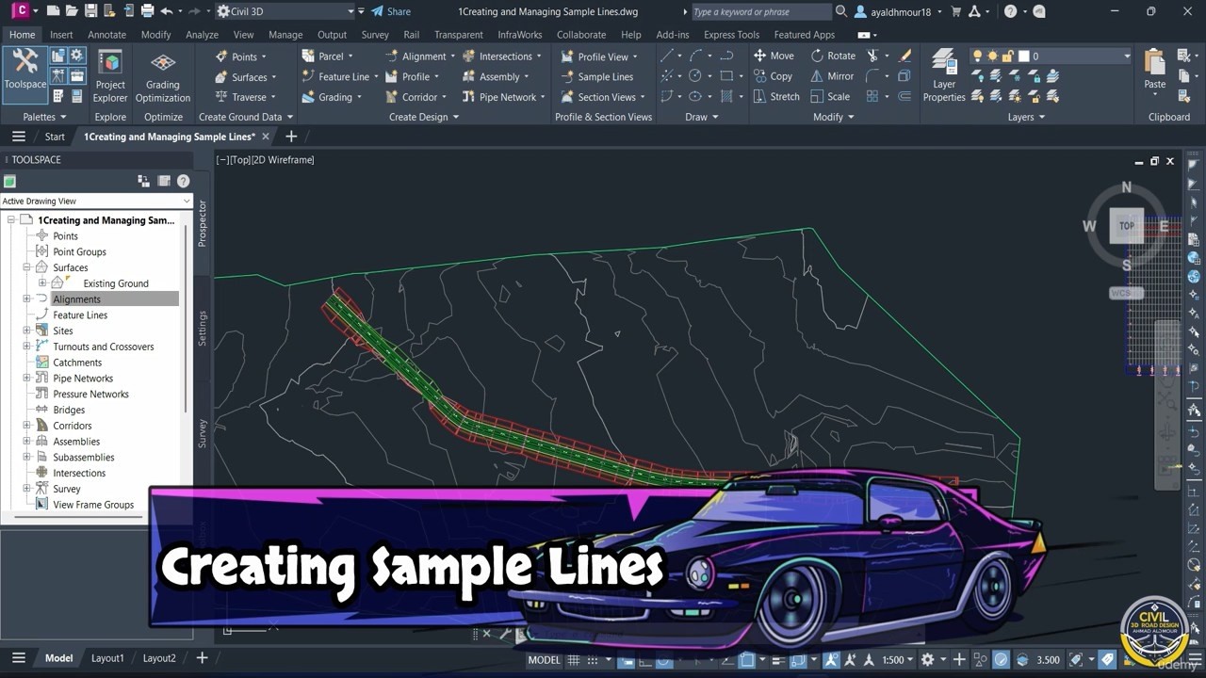Select the Move tool
1206x678 pixels.
774,56
